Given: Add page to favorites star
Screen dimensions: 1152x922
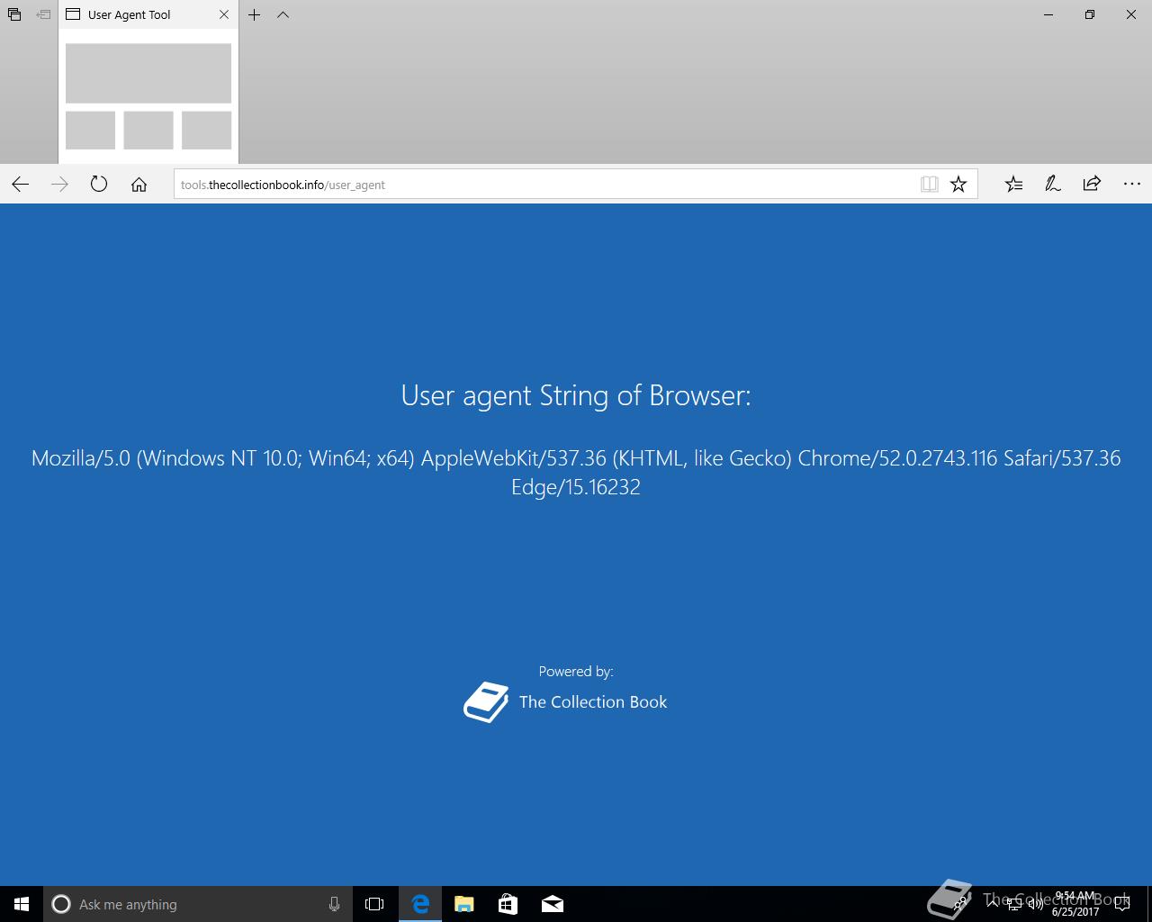Looking at the screenshot, I should coord(958,185).
